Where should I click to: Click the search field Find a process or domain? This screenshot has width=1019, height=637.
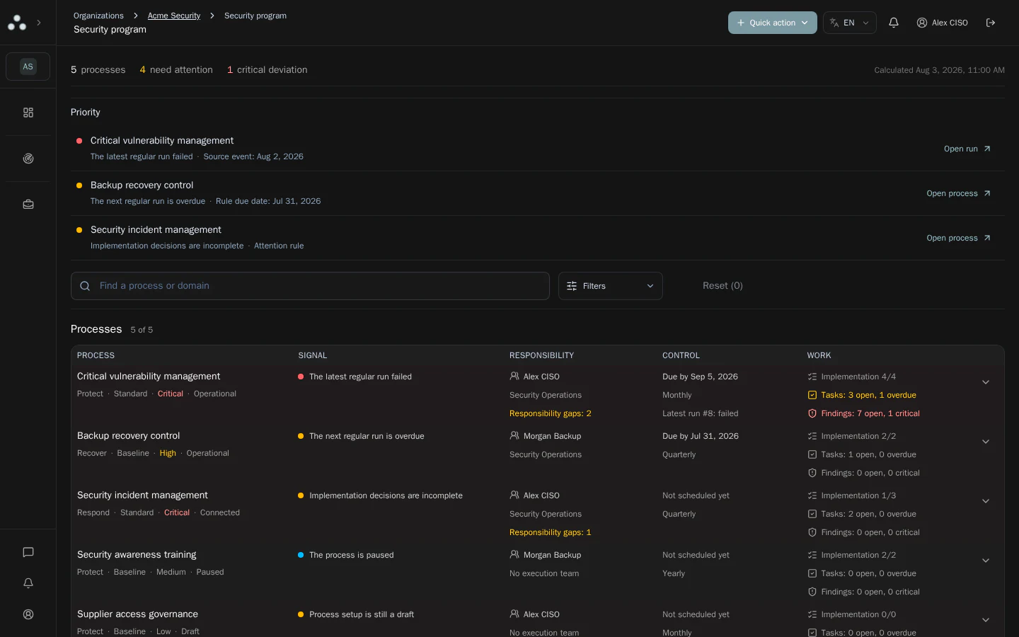click(x=310, y=286)
